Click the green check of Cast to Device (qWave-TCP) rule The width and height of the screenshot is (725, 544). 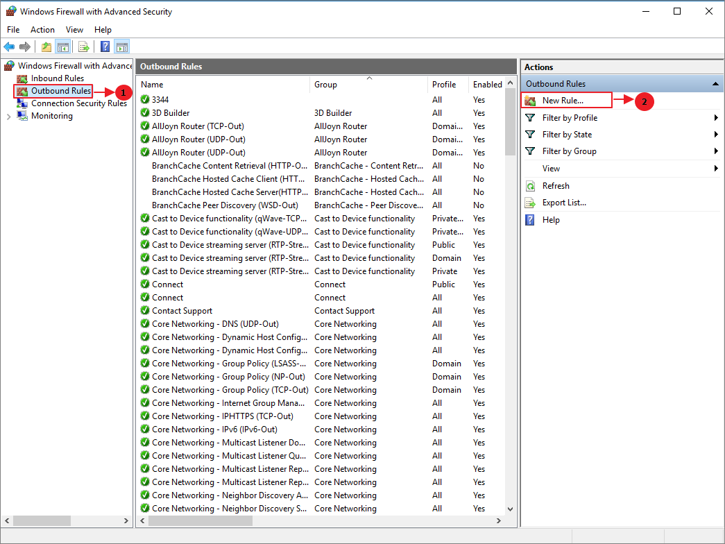click(145, 219)
